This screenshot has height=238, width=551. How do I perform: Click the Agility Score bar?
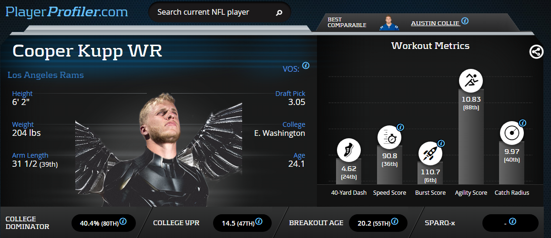click(471, 136)
